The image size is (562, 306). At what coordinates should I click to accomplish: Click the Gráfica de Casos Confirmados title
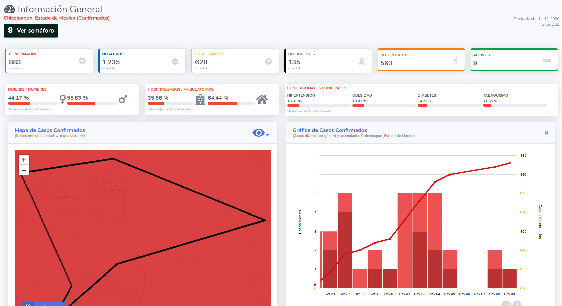click(x=330, y=130)
